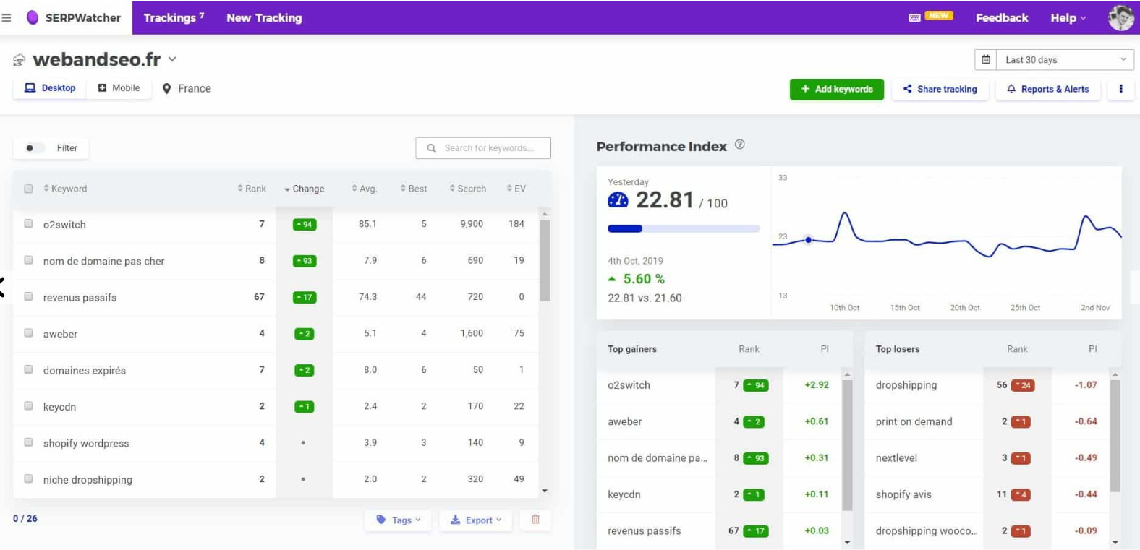Click the share icon in Share tracking
This screenshot has width=1140, height=550.
pyautogui.click(x=907, y=89)
